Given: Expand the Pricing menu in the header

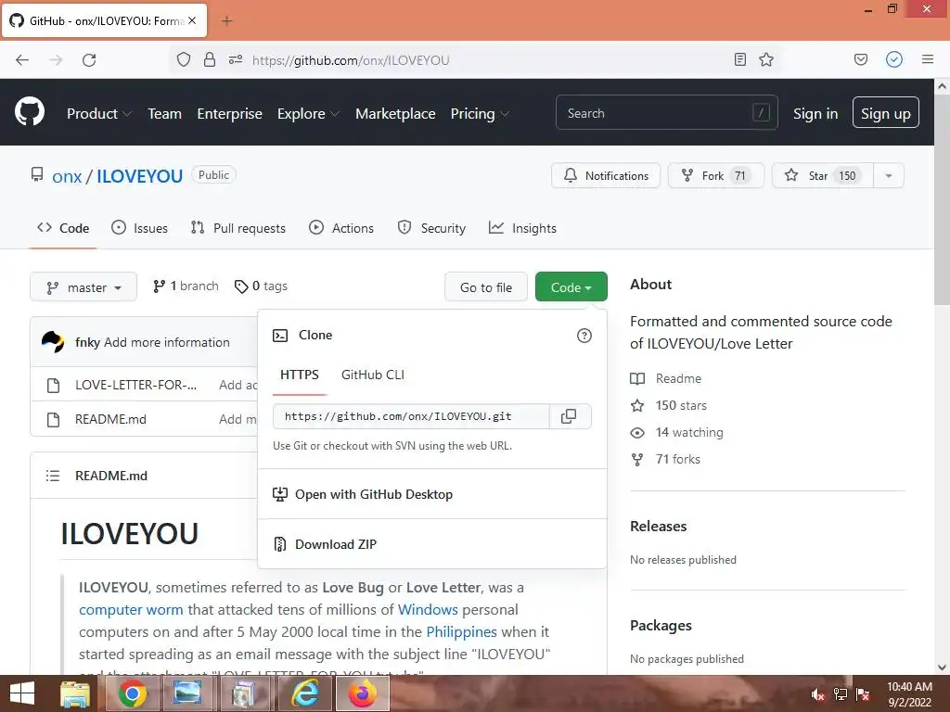Looking at the screenshot, I should (480, 113).
